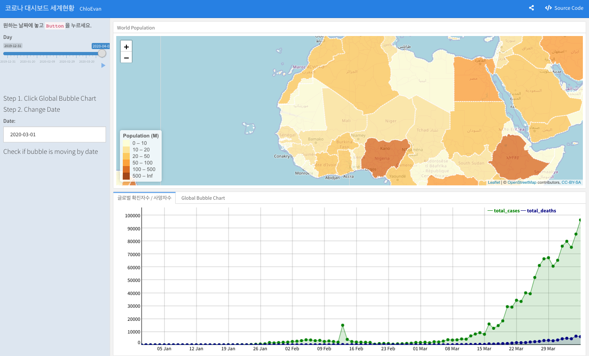The image size is (589, 356).
Task: Play the Day slider animation
Action: [103, 65]
